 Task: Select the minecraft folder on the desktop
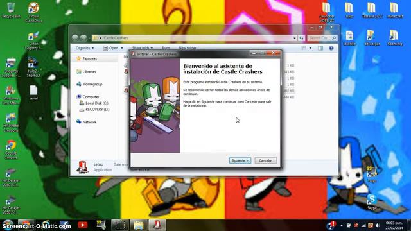tap(395, 10)
